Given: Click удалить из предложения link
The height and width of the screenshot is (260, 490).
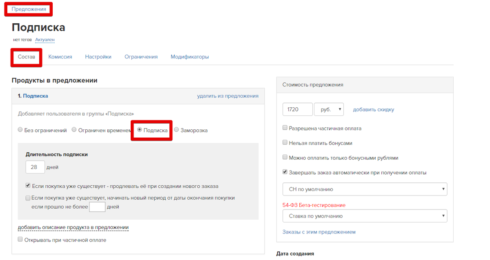Looking at the screenshot, I should (227, 96).
